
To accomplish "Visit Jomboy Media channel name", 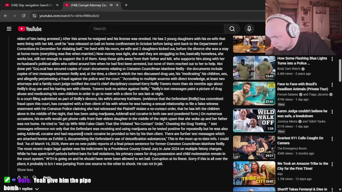I will point(287,121).
